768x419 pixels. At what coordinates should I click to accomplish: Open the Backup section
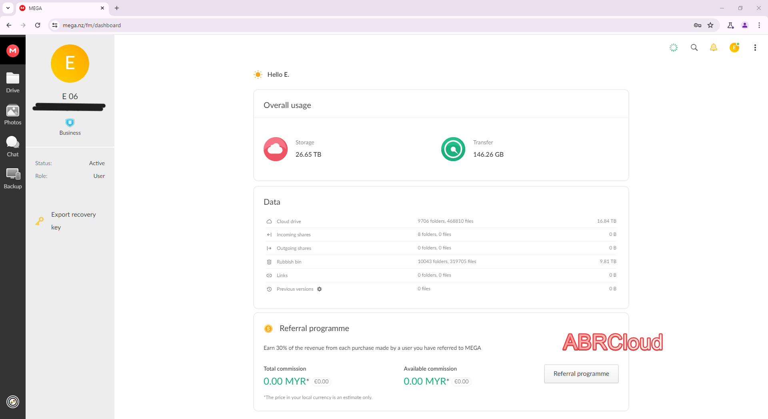[13, 179]
